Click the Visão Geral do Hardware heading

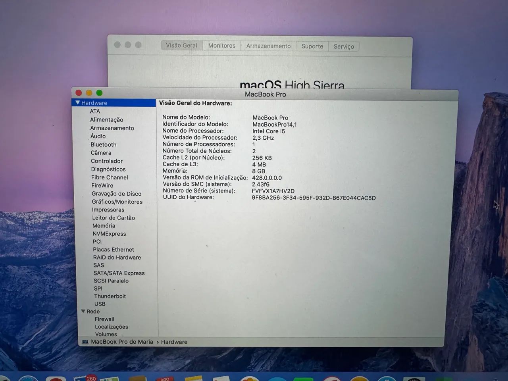coord(196,103)
